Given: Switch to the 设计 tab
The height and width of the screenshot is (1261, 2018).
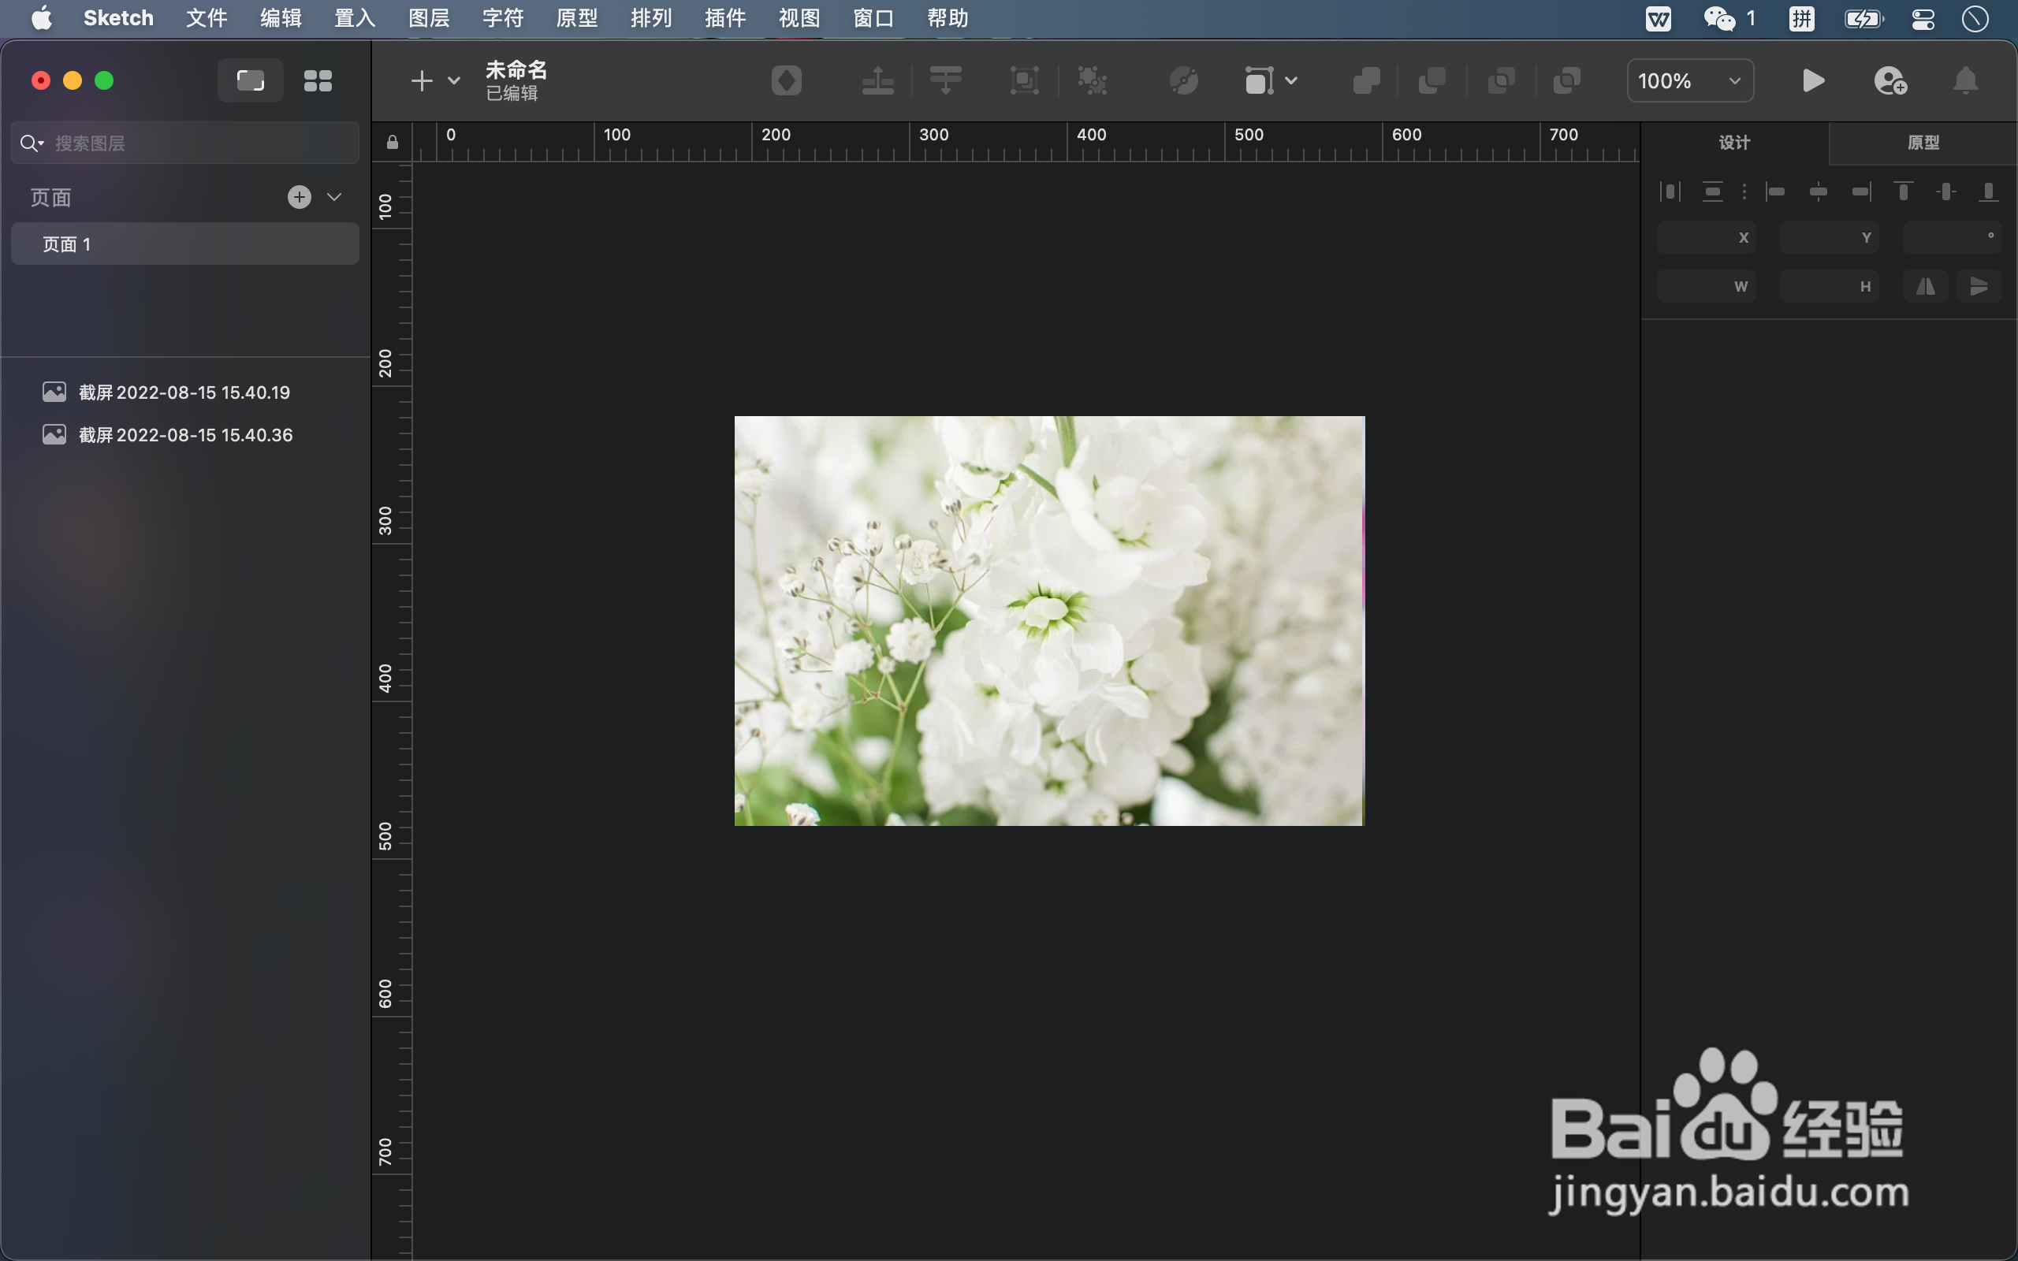Looking at the screenshot, I should tap(1734, 143).
